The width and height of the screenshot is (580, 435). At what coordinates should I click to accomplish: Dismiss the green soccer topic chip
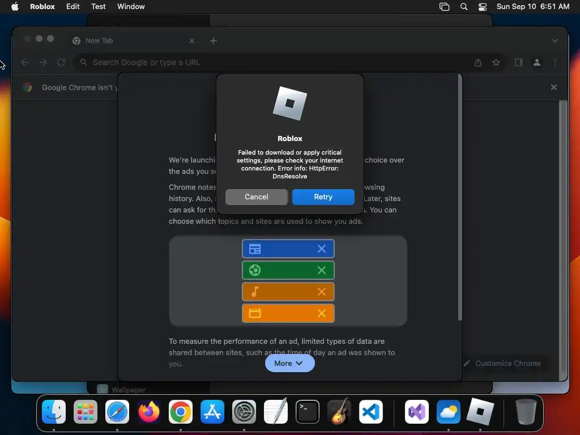click(x=322, y=270)
